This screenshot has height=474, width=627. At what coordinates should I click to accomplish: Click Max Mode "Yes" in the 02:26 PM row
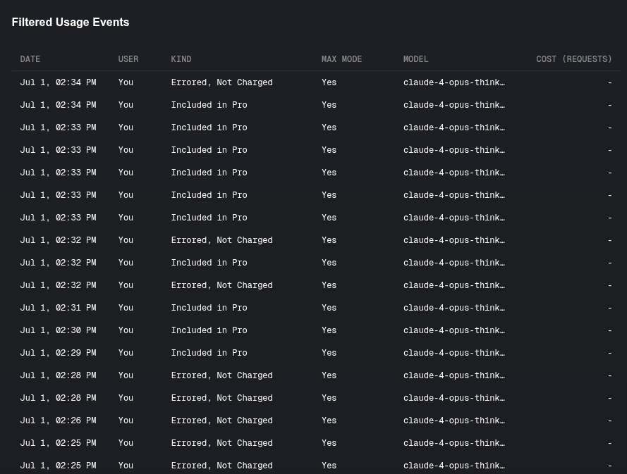329,420
